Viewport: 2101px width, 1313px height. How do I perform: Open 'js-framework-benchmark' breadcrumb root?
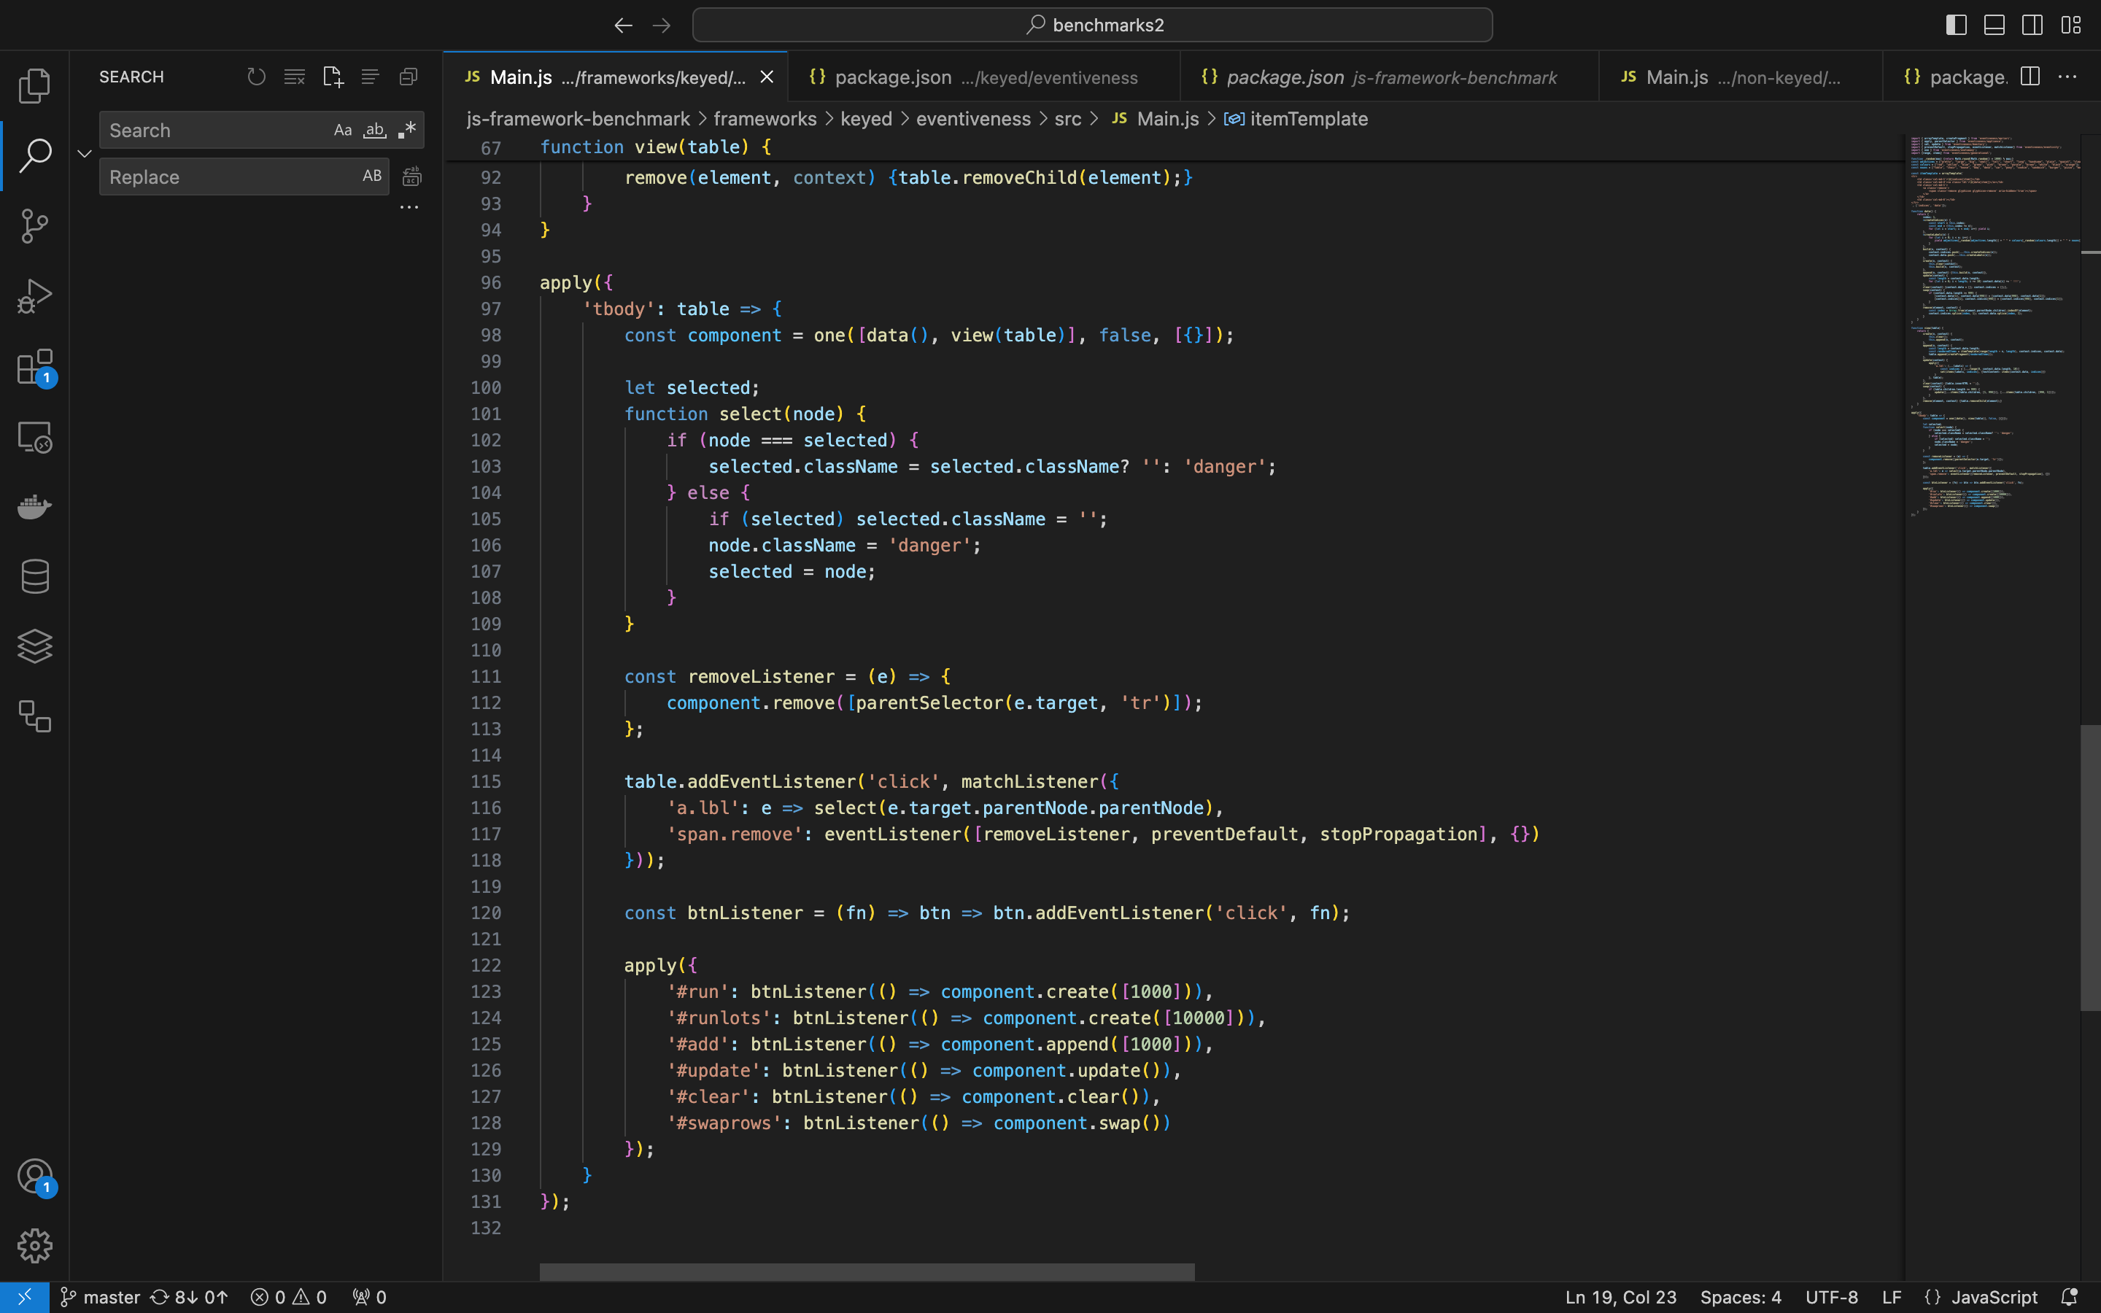(579, 118)
